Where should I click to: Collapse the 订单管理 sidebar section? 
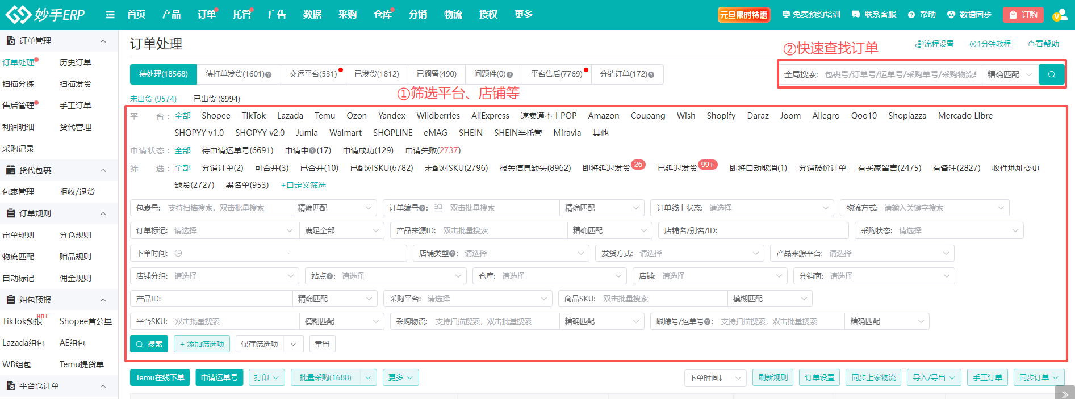point(103,41)
